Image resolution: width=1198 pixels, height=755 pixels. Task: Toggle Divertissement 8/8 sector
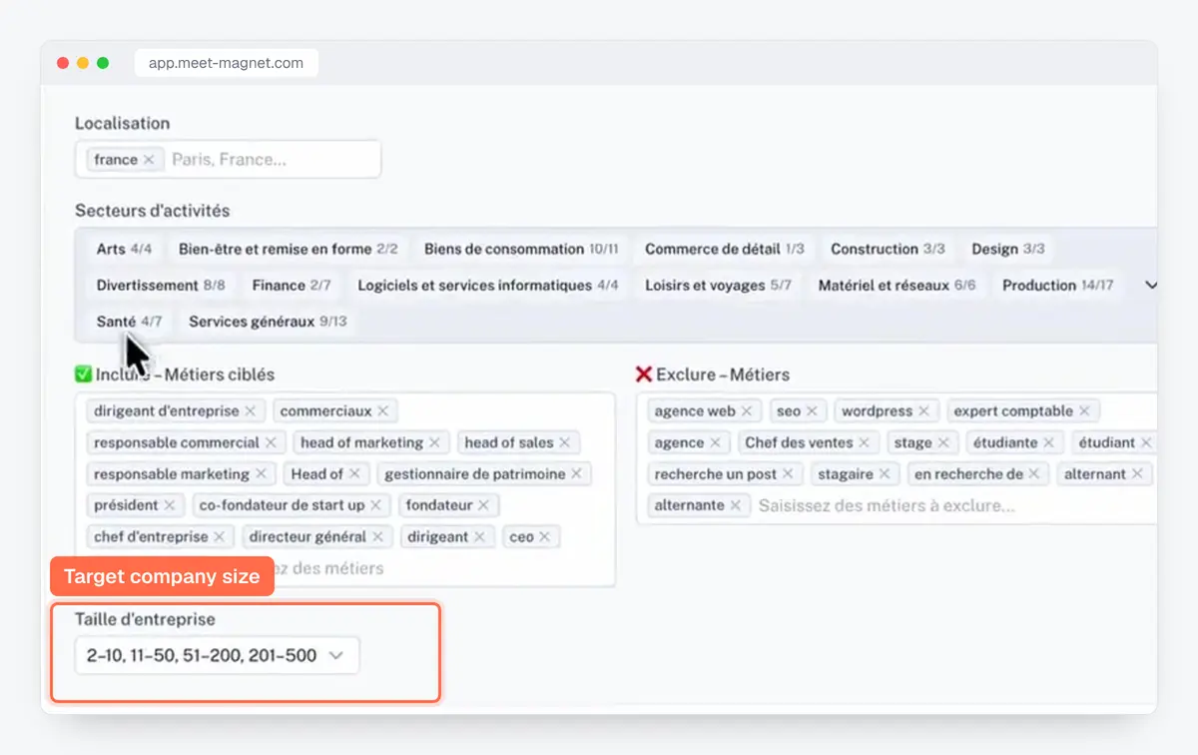point(161,286)
